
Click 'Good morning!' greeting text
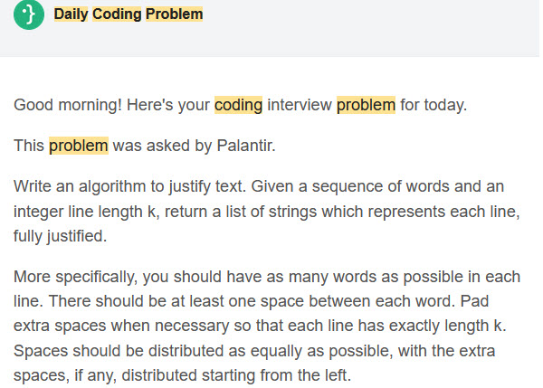coord(68,105)
